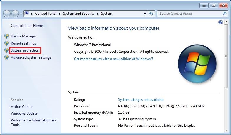Click the vertical scrollbar thumb

[x=226, y=56]
